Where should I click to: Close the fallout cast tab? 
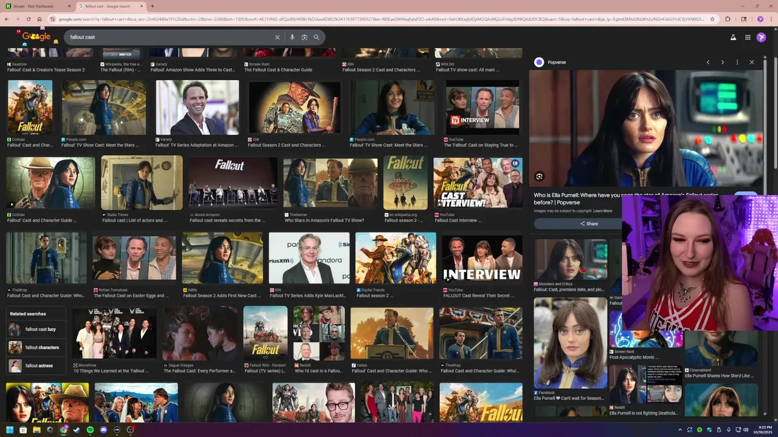142,6
